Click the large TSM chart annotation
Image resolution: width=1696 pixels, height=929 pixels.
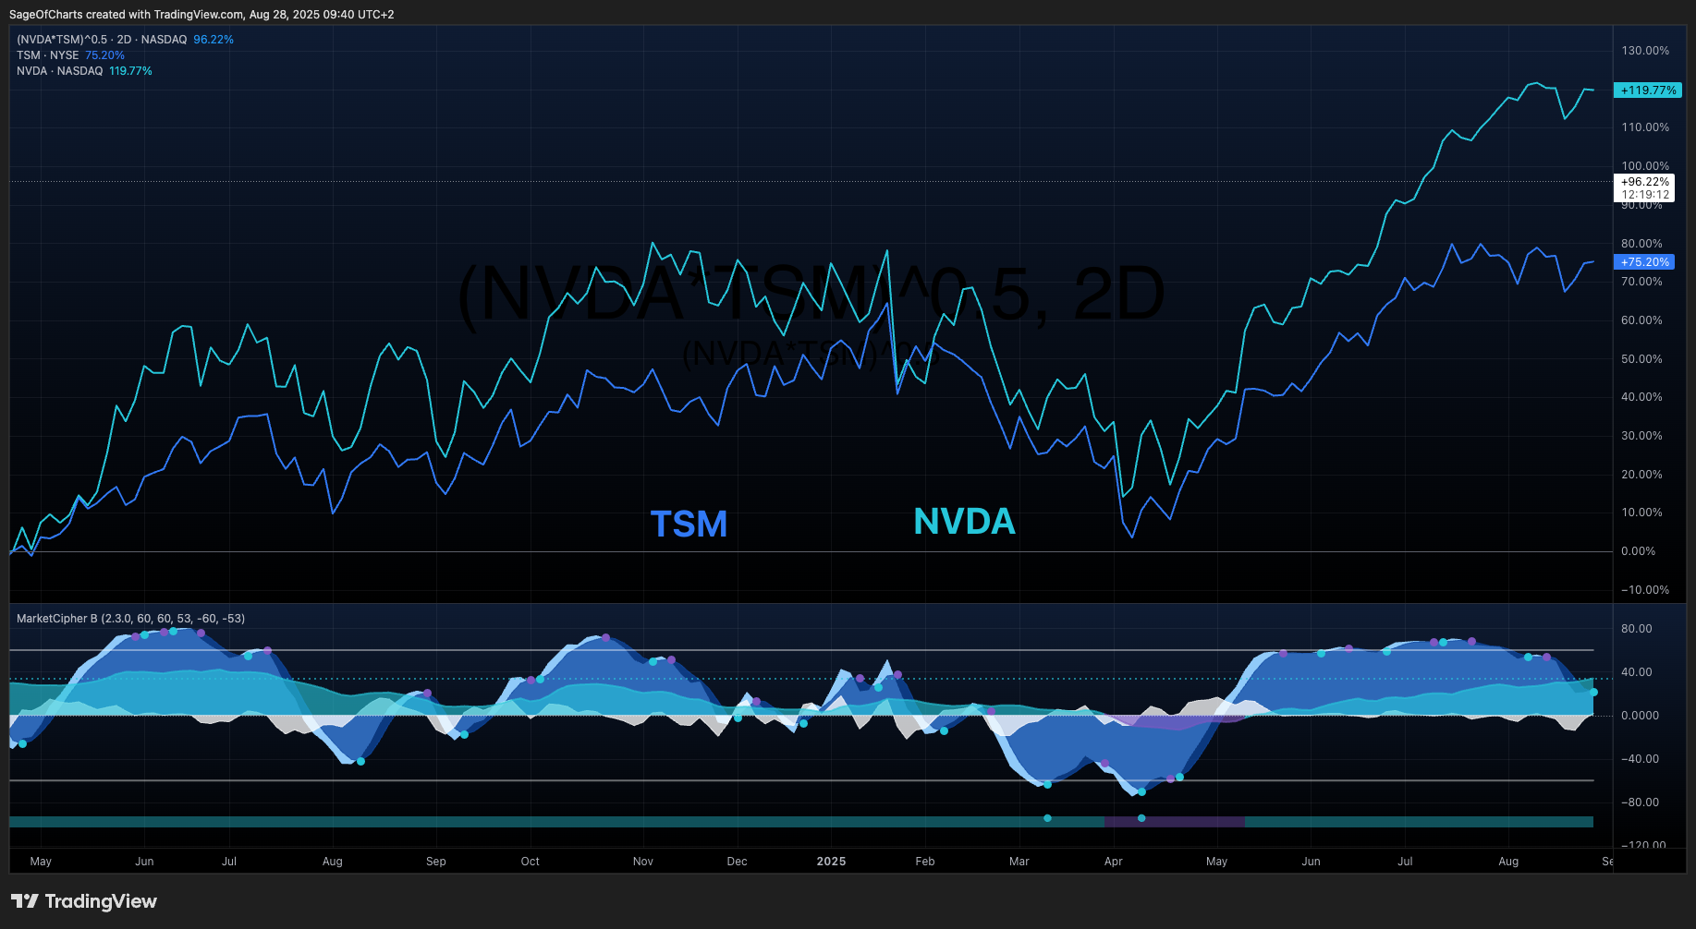tap(689, 525)
